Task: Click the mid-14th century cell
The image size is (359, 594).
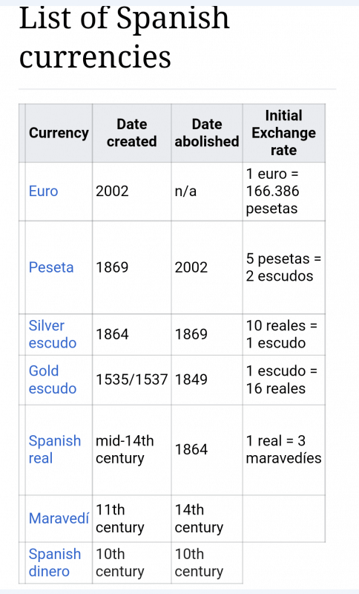Action: click(131, 450)
